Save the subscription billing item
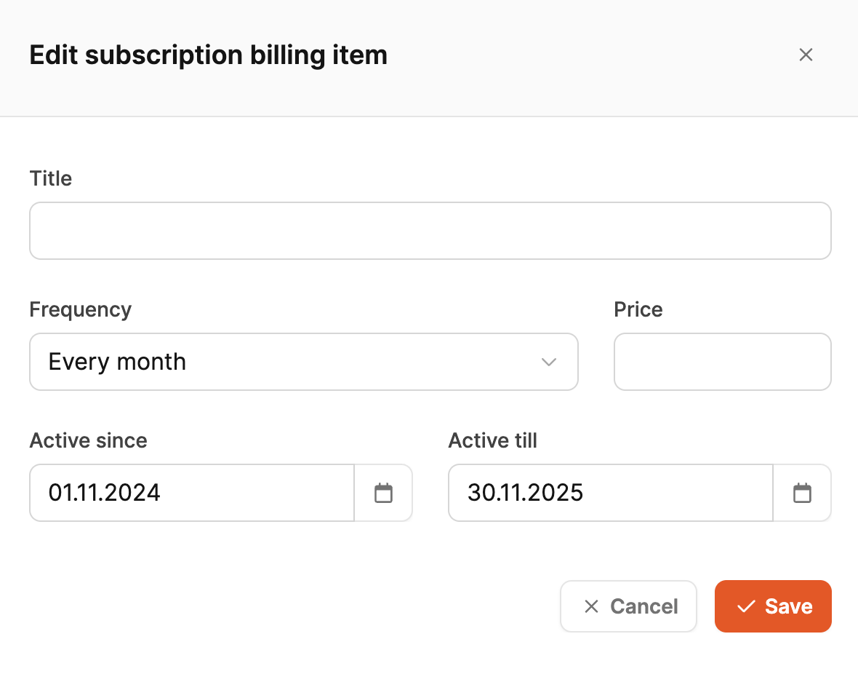 coord(773,606)
